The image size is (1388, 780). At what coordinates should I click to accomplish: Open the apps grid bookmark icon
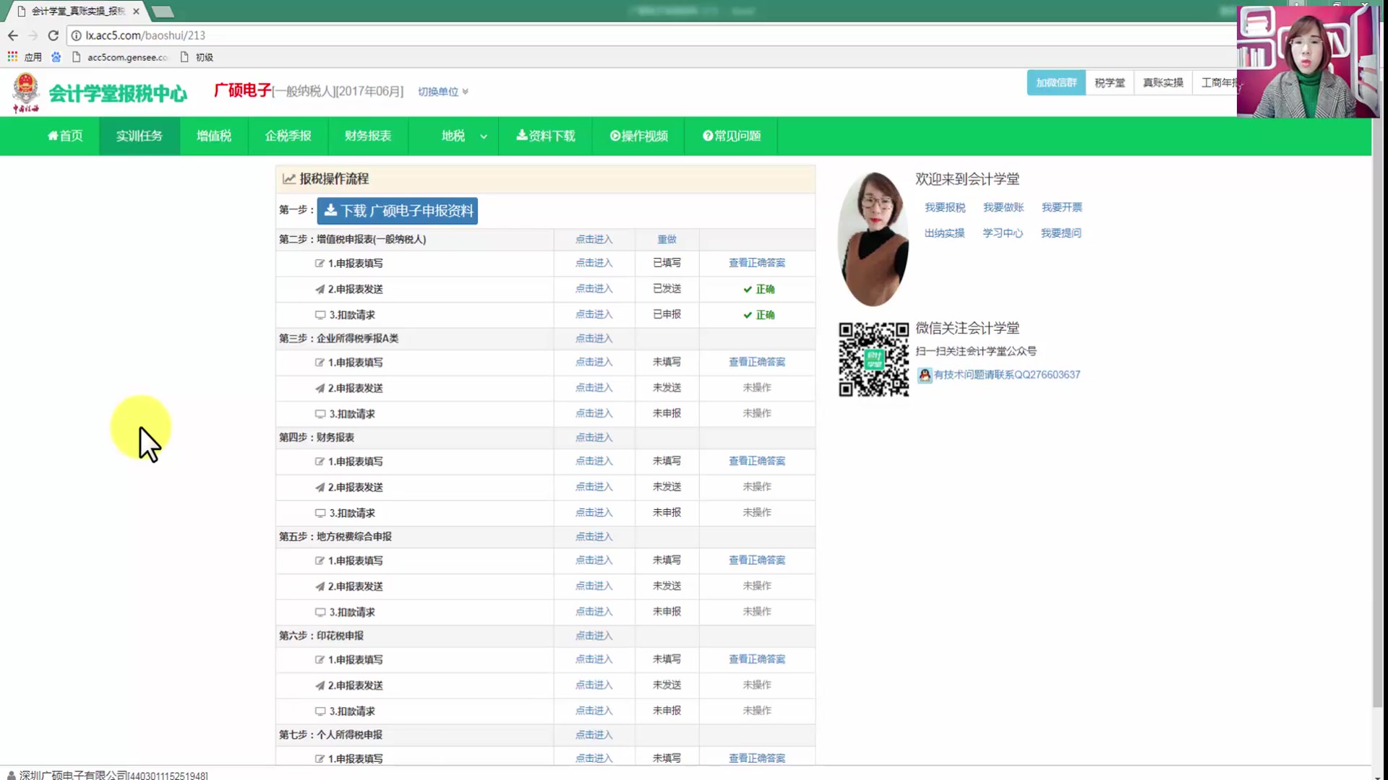(x=12, y=56)
